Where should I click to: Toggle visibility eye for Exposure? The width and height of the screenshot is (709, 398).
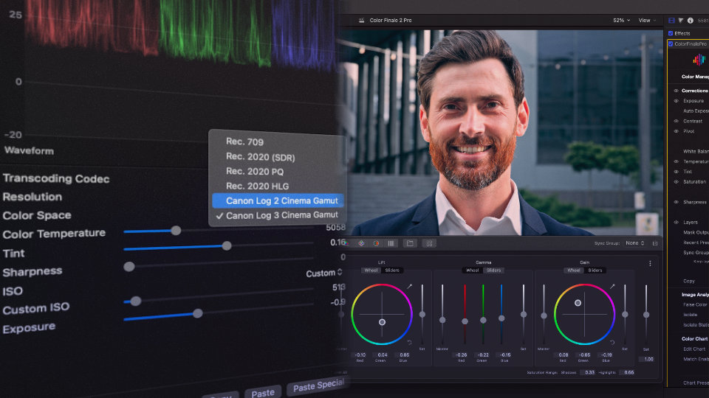(676, 101)
